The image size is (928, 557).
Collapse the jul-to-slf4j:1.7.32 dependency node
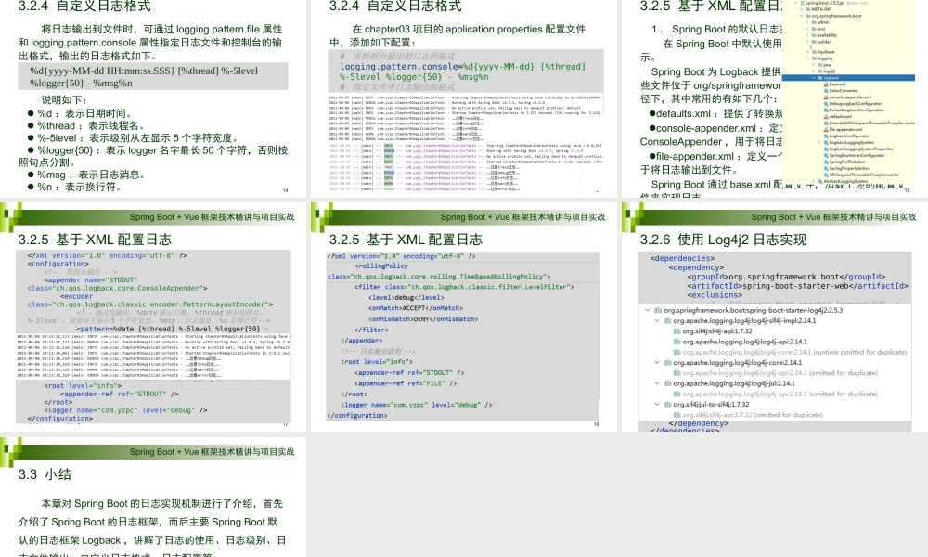(657, 404)
